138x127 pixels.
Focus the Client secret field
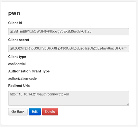coord(69,49)
